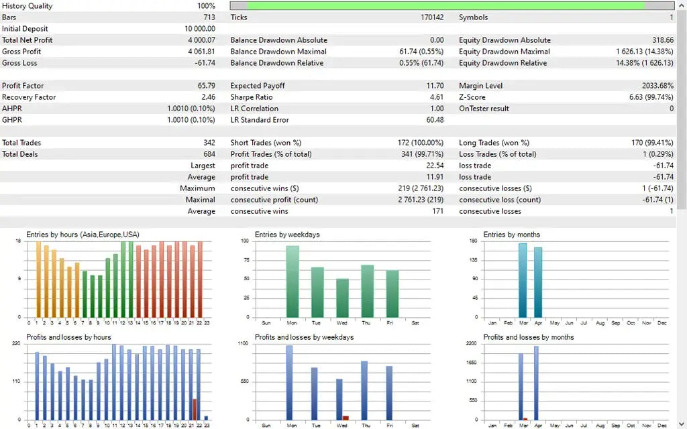This screenshot has height=429, width=687.
Task: Select the Equity Drawdown Maximal value
Action: click(x=644, y=51)
